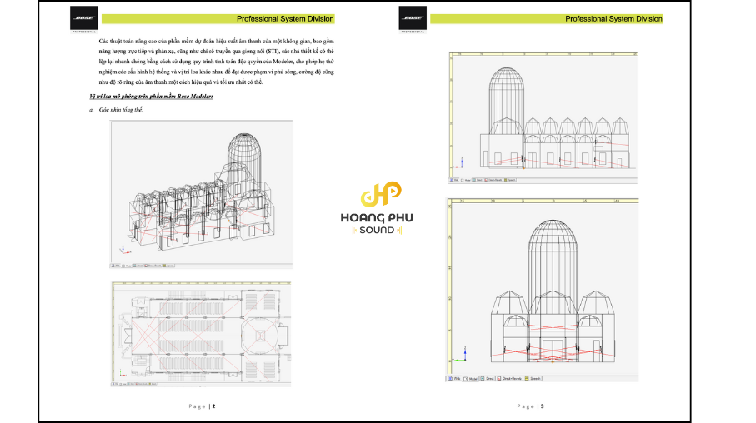Click the Hoang Phu Sound logo

[x=377, y=208]
